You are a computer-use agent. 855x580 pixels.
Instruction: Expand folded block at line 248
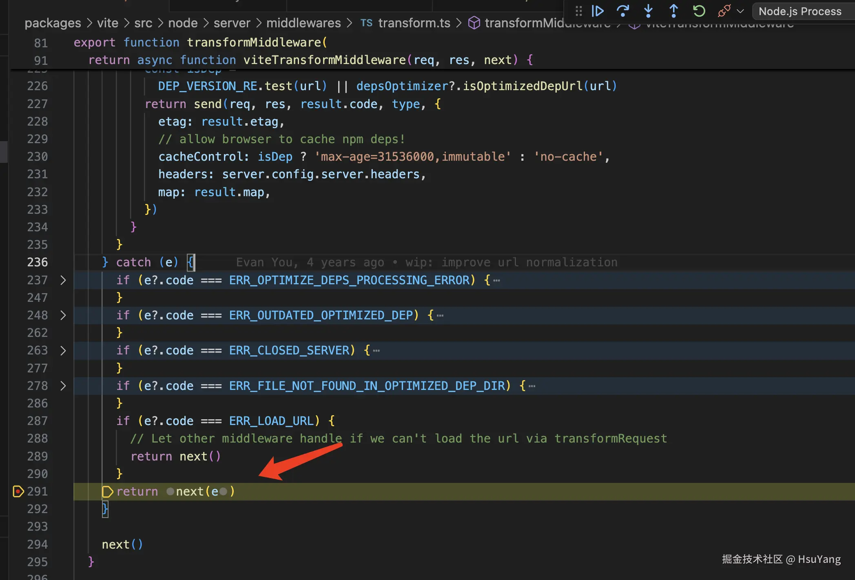(x=63, y=315)
